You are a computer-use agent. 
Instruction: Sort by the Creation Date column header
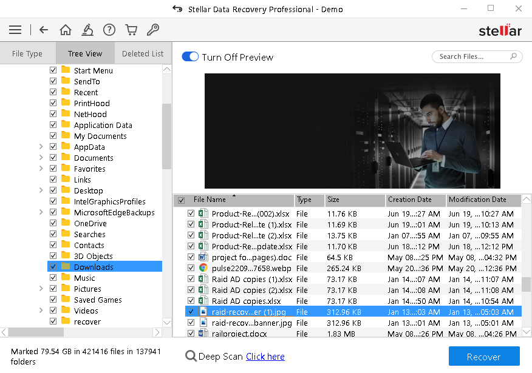click(415, 200)
